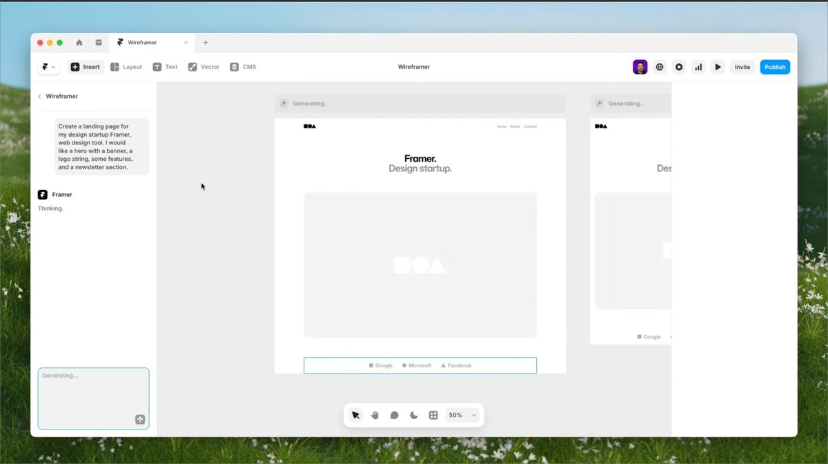This screenshot has width=828, height=464.
Task: Click the Invite button
Action: pyautogui.click(x=742, y=67)
